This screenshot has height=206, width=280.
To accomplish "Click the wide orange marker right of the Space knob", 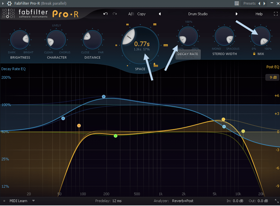I will pyautogui.click(x=166, y=45).
